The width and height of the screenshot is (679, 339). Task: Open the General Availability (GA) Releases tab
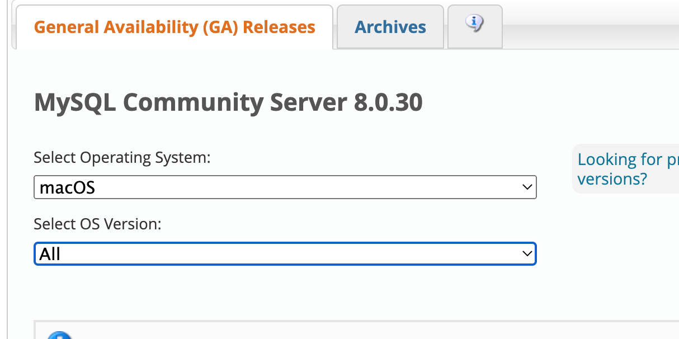pos(175,27)
